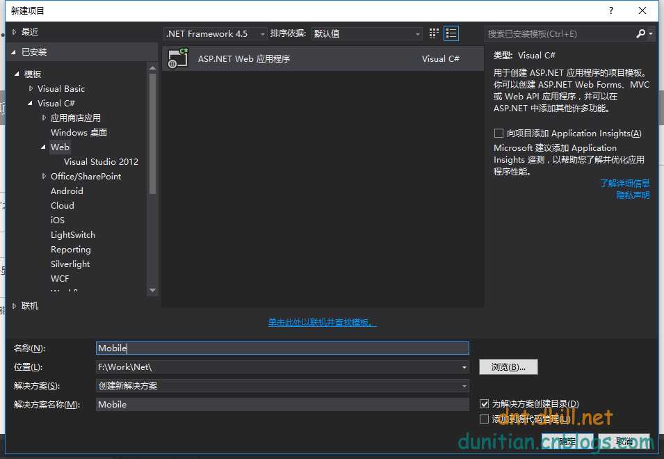Uncheck create directory for solution

tap(485, 403)
